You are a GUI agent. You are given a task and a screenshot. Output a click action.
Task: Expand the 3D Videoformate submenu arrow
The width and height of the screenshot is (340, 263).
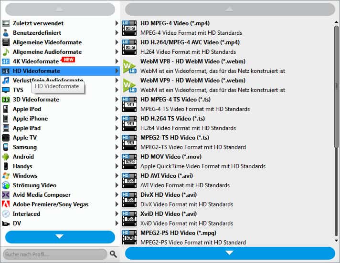tap(117, 100)
